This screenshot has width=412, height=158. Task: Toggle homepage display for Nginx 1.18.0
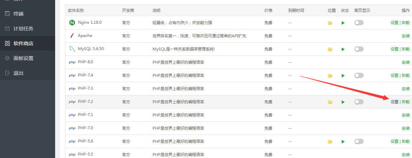[x=359, y=22]
